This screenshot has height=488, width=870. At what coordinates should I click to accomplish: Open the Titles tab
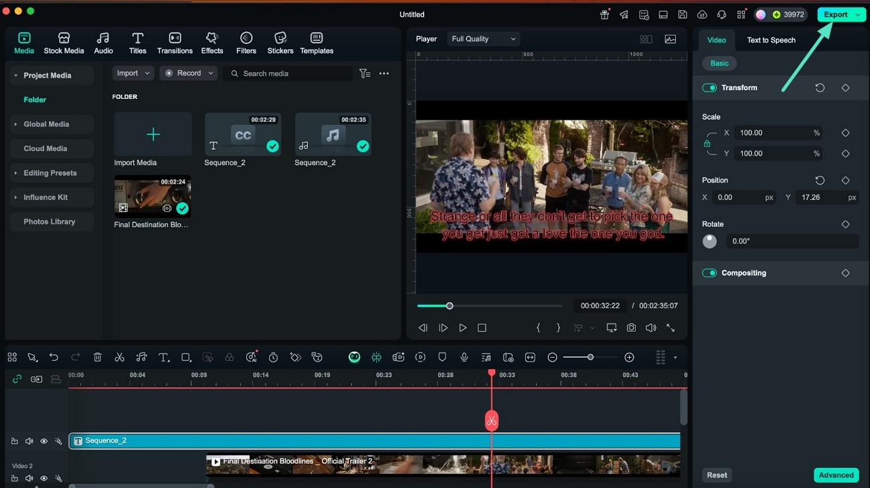138,43
